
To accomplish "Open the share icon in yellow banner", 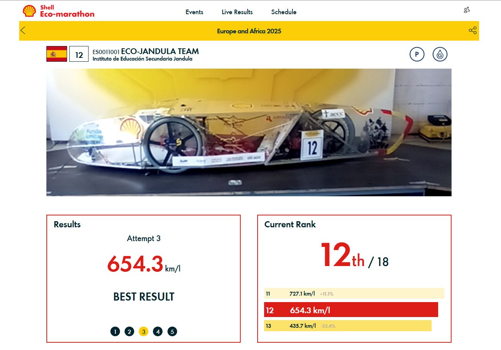I will pos(472,31).
